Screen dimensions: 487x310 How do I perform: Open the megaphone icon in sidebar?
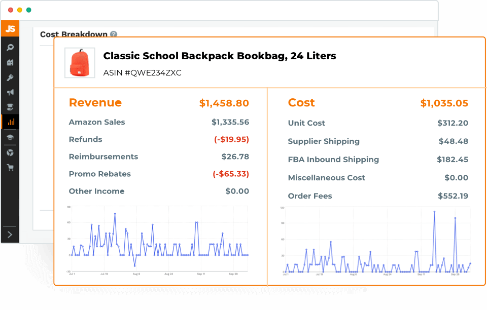click(10, 92)
